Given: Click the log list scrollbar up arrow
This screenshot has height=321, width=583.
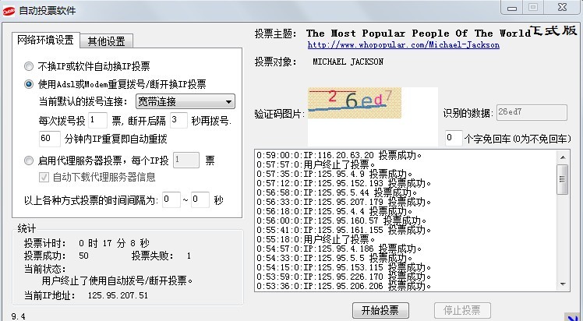Looking at the screenshot, I should coord(563,156).
